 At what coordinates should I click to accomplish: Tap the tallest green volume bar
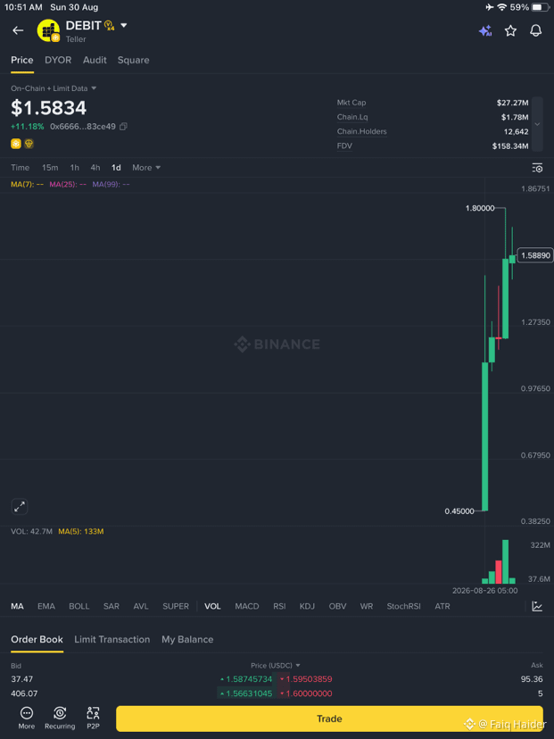coord(506,561)
